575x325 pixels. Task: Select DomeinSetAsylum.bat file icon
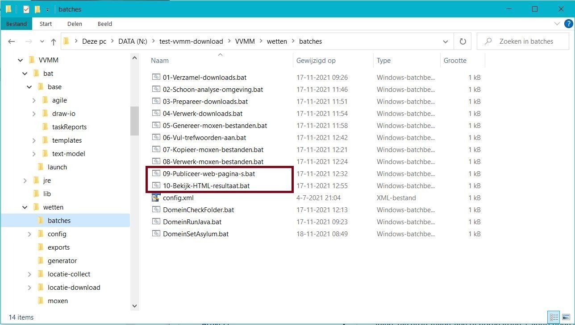[x=156, y=234]
